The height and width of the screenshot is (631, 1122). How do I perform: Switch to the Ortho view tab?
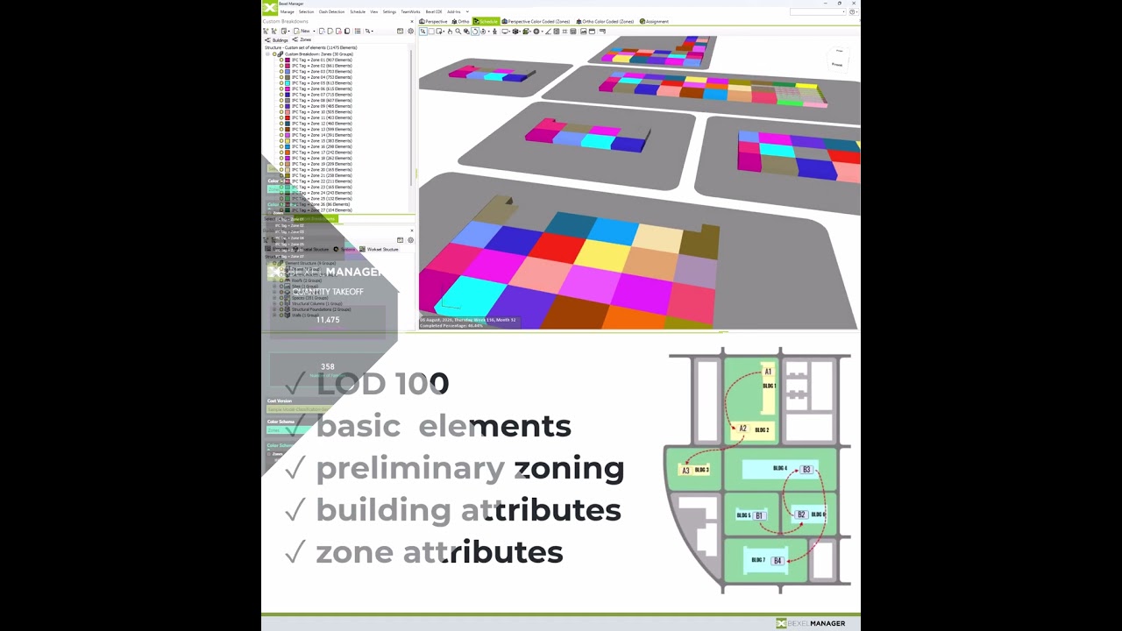click(460, 21)
